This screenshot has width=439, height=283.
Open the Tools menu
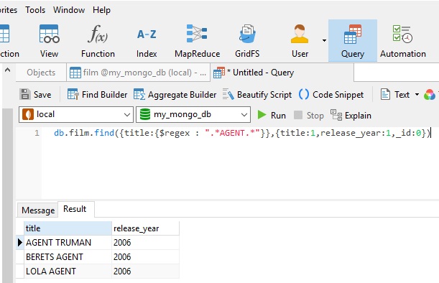click(35, 10)
